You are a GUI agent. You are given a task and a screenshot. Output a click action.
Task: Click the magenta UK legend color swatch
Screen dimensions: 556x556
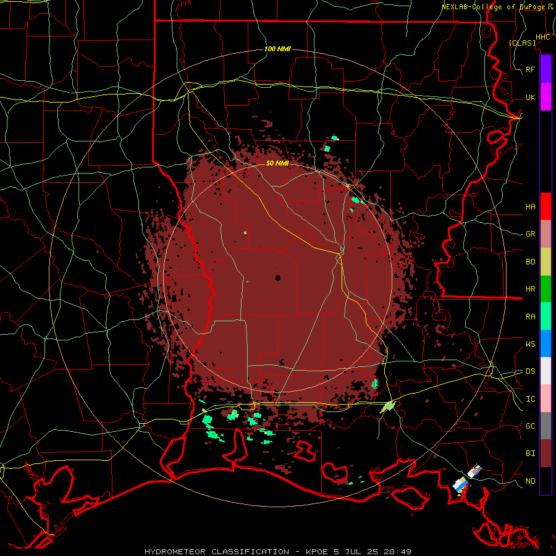(x=545, y=97)
